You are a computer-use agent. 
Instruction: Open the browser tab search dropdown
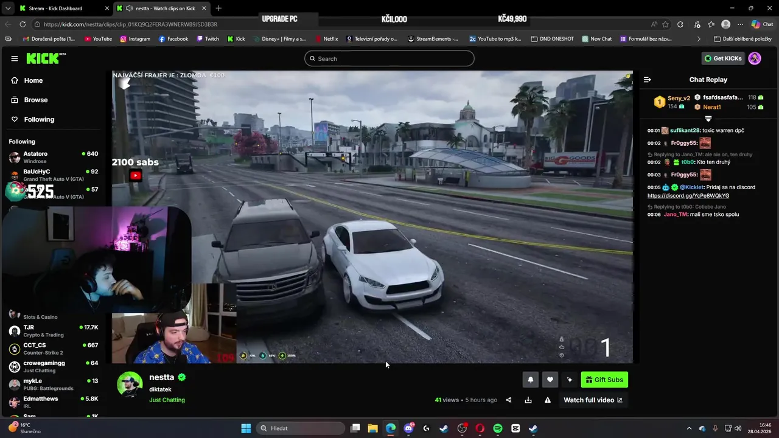[x=7, y=8]
